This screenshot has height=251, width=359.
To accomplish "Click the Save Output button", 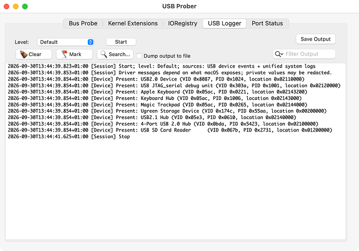I will (315, 39).
